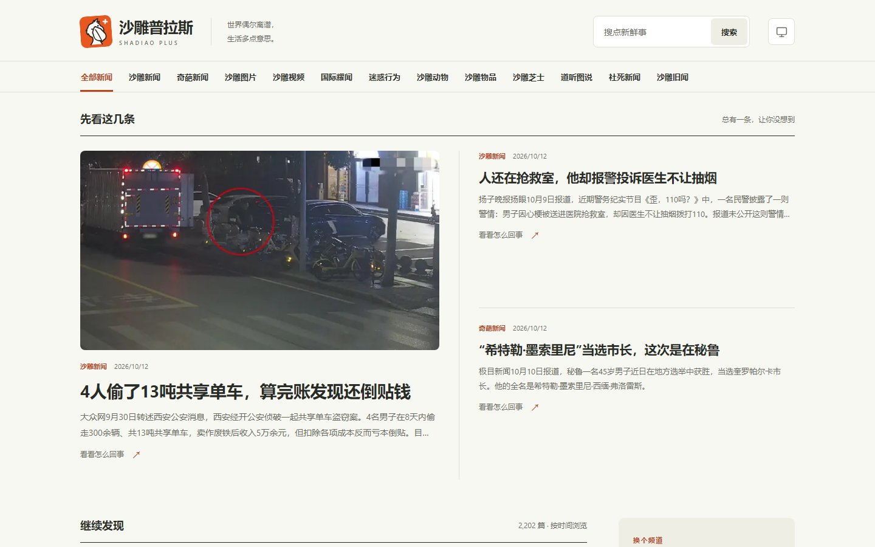Click the 沙雕普拉斯 site title text
Image resolution: width=875 pixels, height=547 pixels.
[156, 27]
